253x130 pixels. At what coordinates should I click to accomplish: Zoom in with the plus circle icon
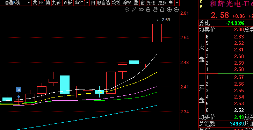169,10
